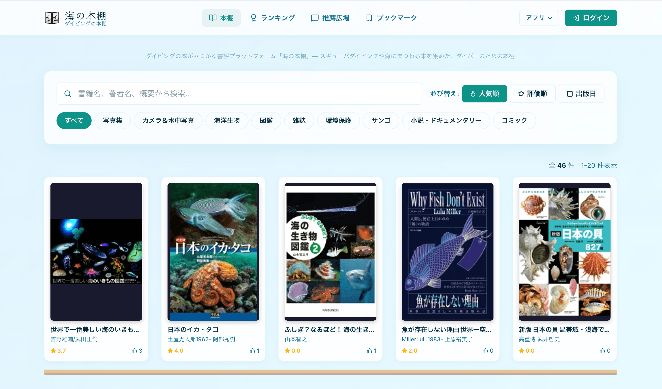Click the 3.7 star rating icon
The width and height of the screenshot is (662, 389).
coord(53,351)
